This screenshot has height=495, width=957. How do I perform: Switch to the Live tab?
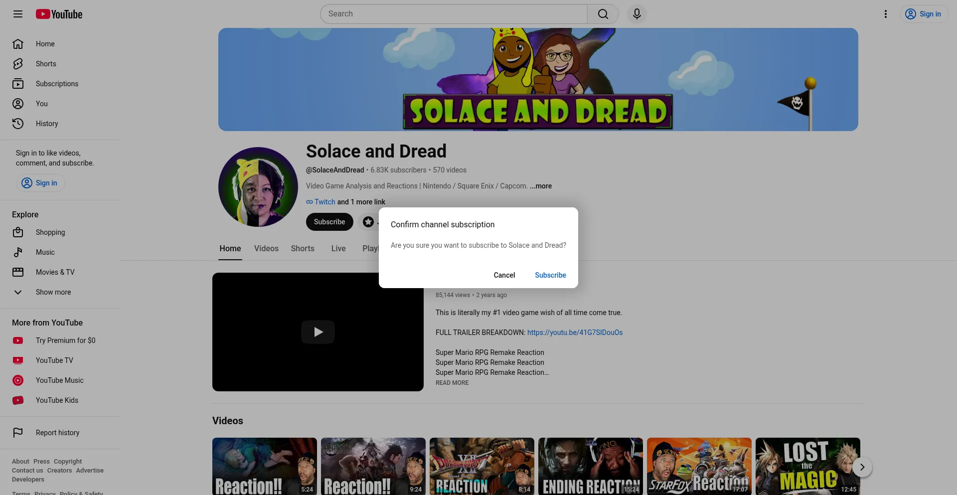coord(338,249)
